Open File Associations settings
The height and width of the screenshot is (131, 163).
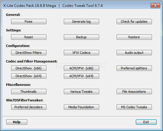134,92
